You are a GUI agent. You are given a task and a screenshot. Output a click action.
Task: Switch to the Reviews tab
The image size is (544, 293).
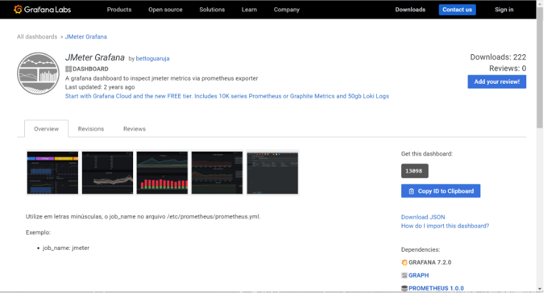click(x=134, y=129)
